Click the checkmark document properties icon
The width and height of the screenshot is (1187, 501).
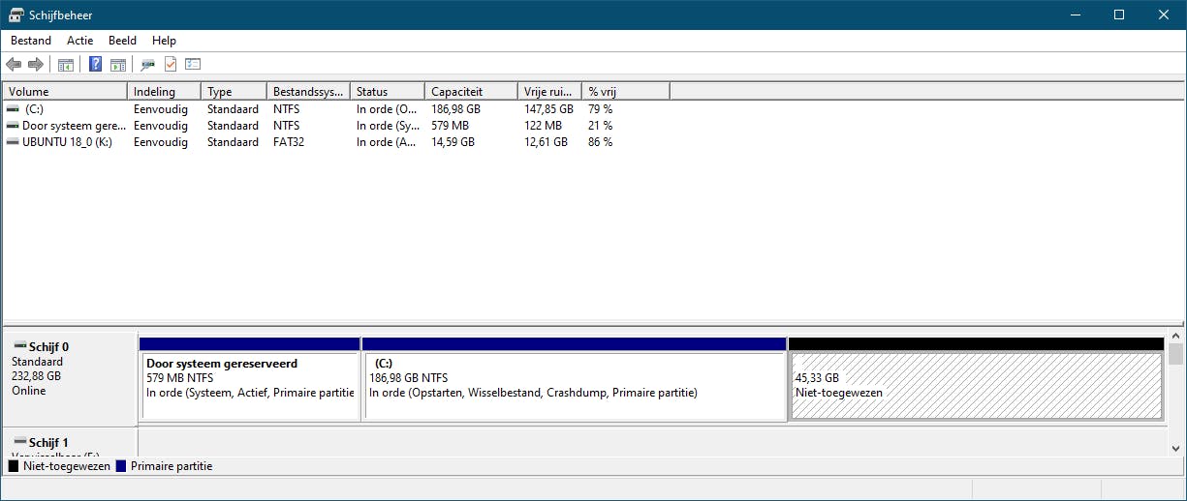point(171,65)
